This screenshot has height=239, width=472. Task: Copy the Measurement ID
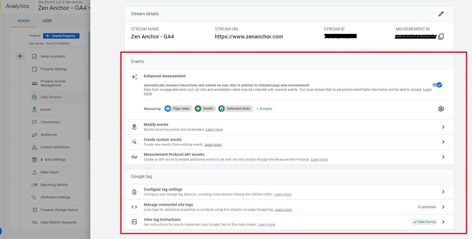coord(441,37)
